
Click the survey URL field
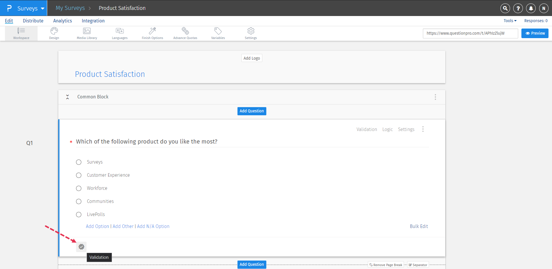pyautogui.click(x=470, y=33)
